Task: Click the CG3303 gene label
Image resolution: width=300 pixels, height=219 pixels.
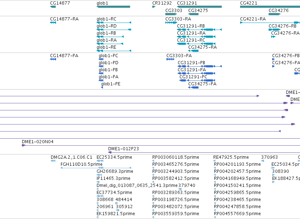Action: [174, 10]
